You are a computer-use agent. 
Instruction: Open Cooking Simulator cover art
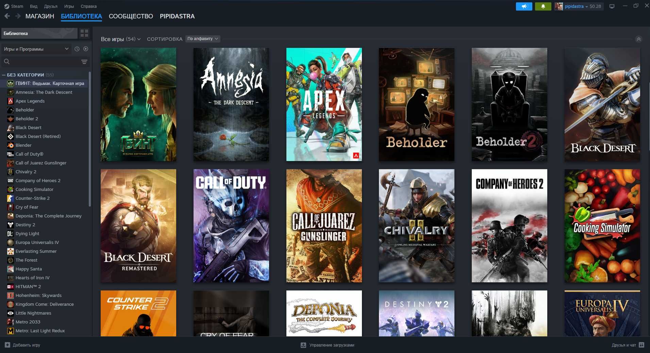602,226
